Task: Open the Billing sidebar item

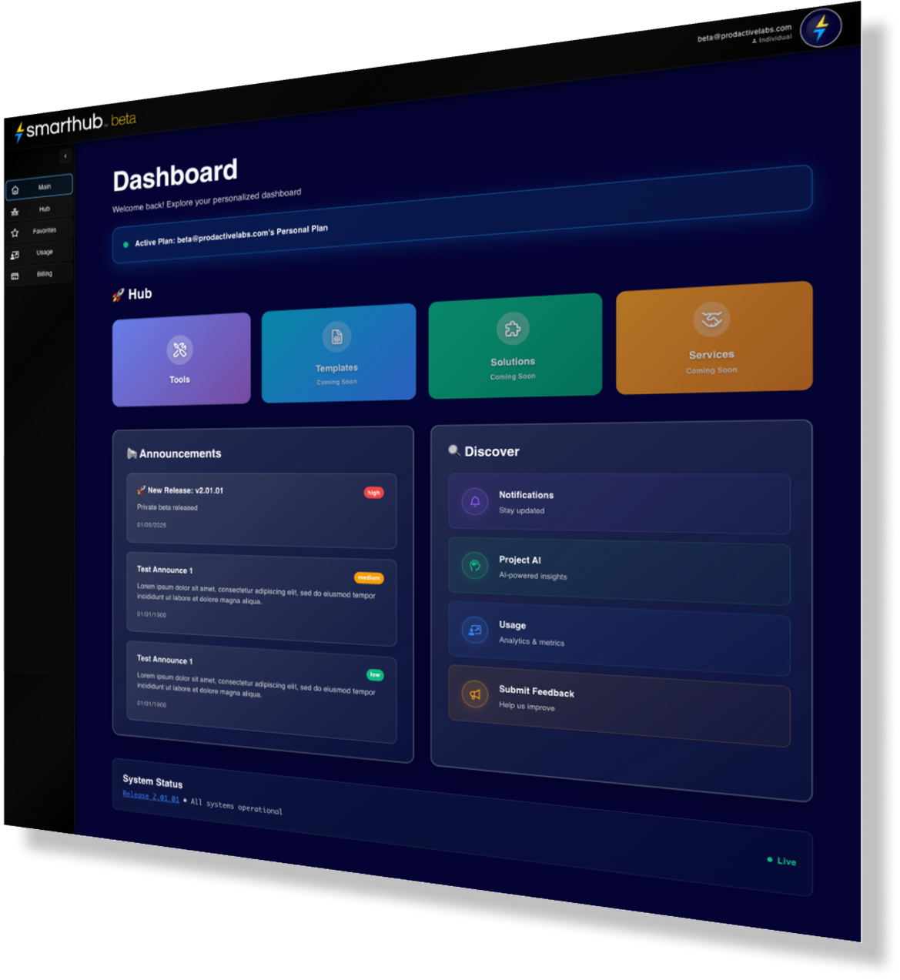Action: coord(39,274)
